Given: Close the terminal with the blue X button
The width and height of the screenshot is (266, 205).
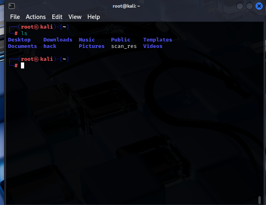Looking at the screenshot, I should pyautogui.click(x=259, y=6).
